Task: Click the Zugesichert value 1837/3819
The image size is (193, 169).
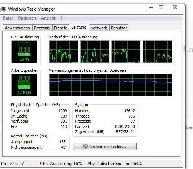Action: [123, 132]
